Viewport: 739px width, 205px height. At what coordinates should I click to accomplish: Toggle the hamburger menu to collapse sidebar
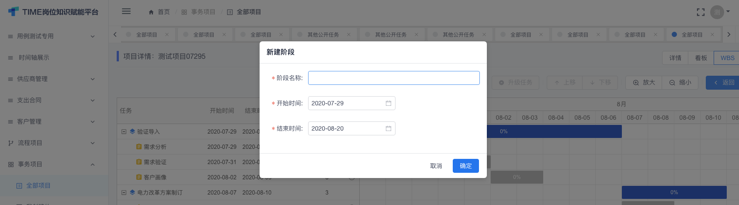tap(126, 11)
